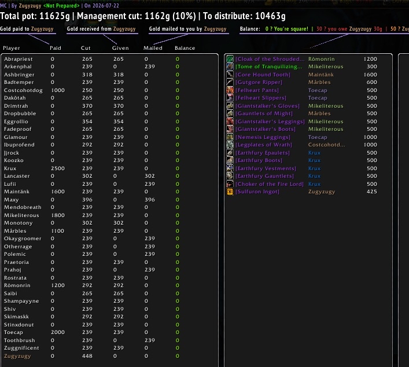Image resolution: width=409 pixels, height=367 pixels.
Task: Open the [Sulfuron Ingot] item link
Action: point(257,192)
